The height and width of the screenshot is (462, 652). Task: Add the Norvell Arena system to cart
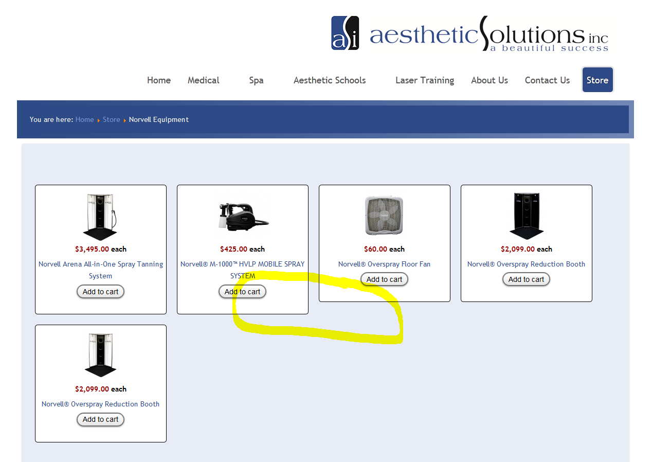(x=101, y=292)
